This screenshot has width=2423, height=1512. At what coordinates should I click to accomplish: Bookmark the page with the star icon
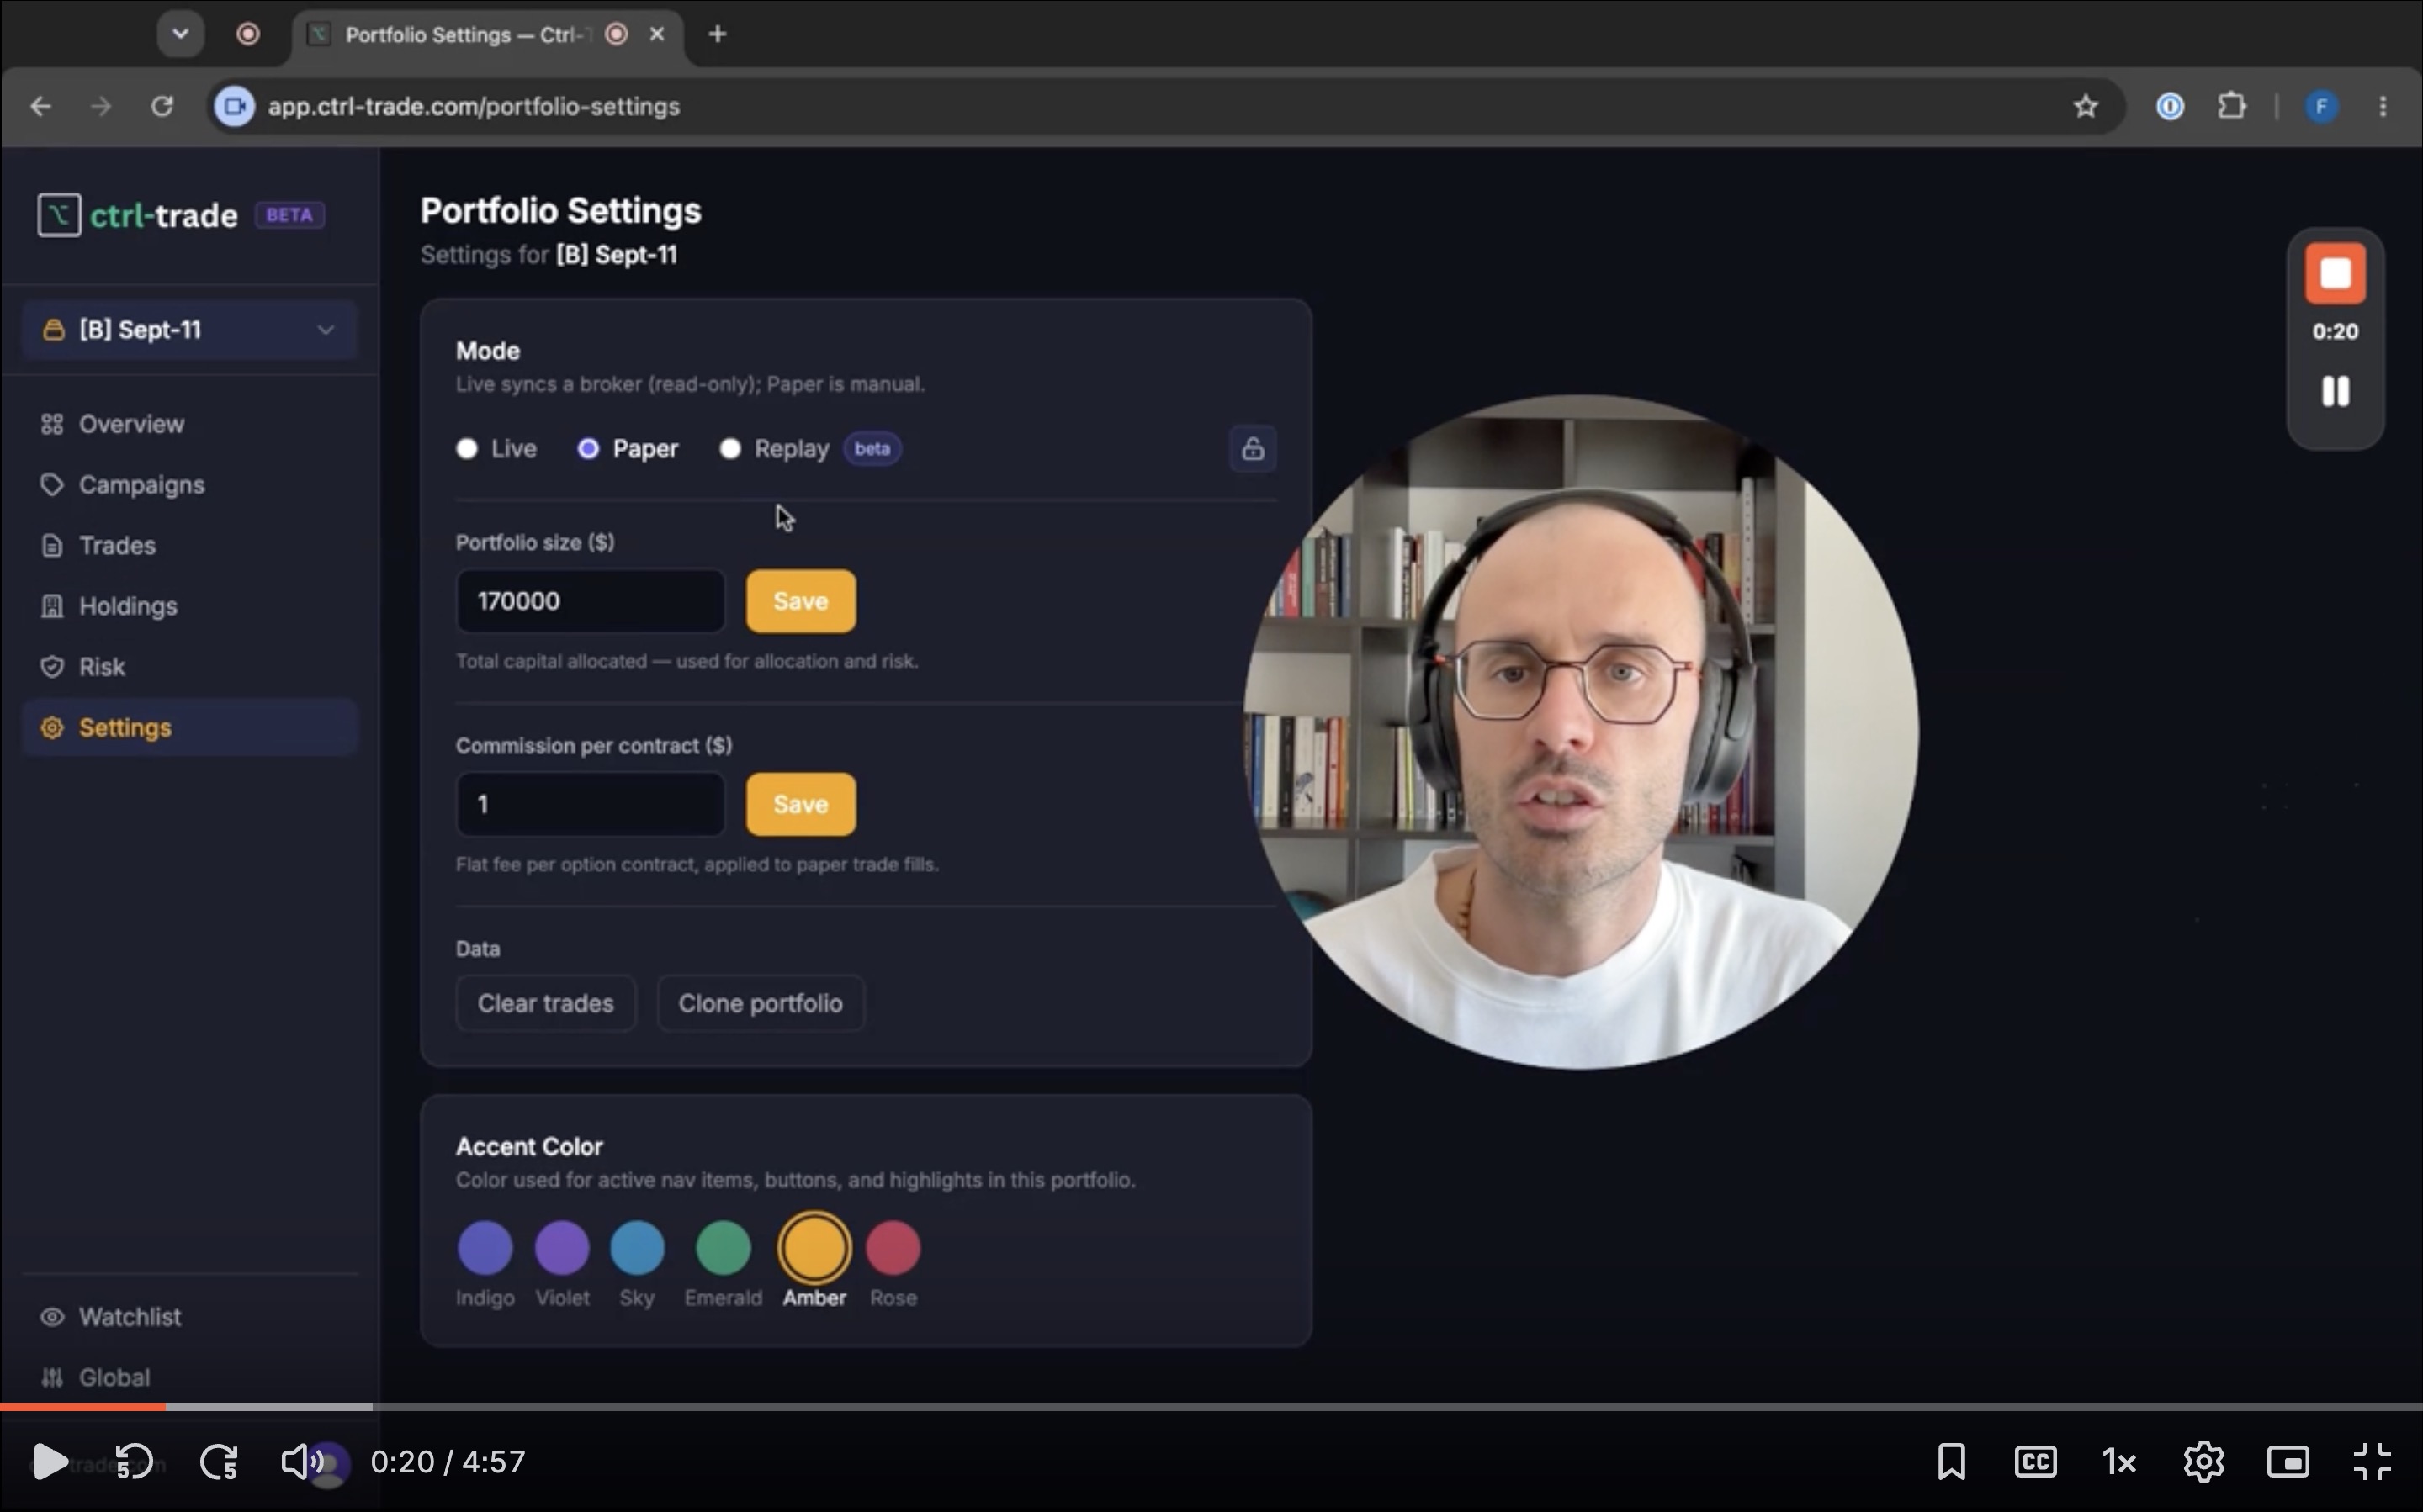tap(2085, 106)
